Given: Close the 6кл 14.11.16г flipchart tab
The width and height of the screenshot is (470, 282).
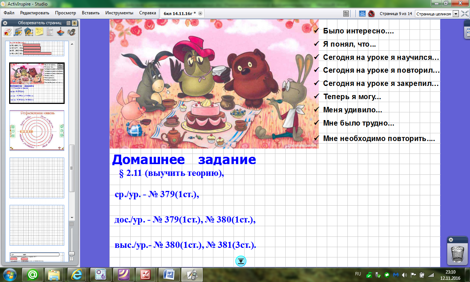Looking at the screenshot, I should point(200,13).
